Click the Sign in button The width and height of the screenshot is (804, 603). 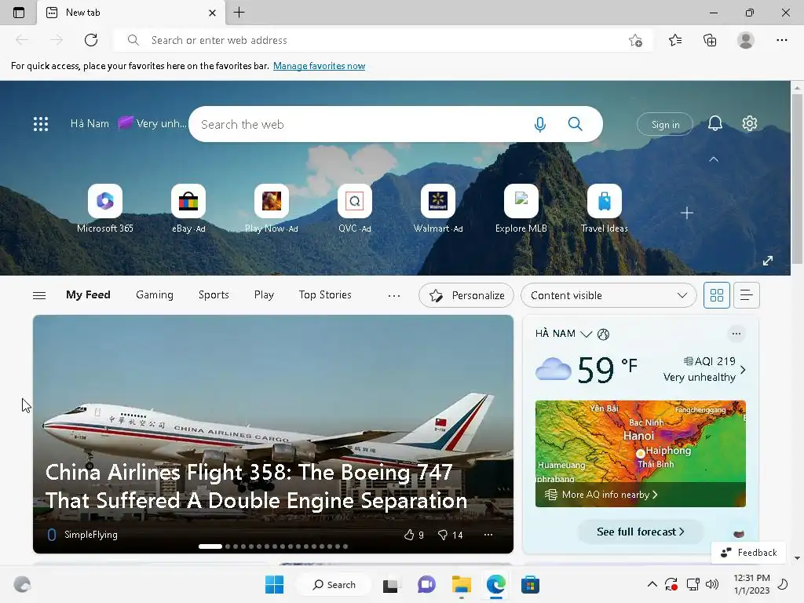point(665,124)
